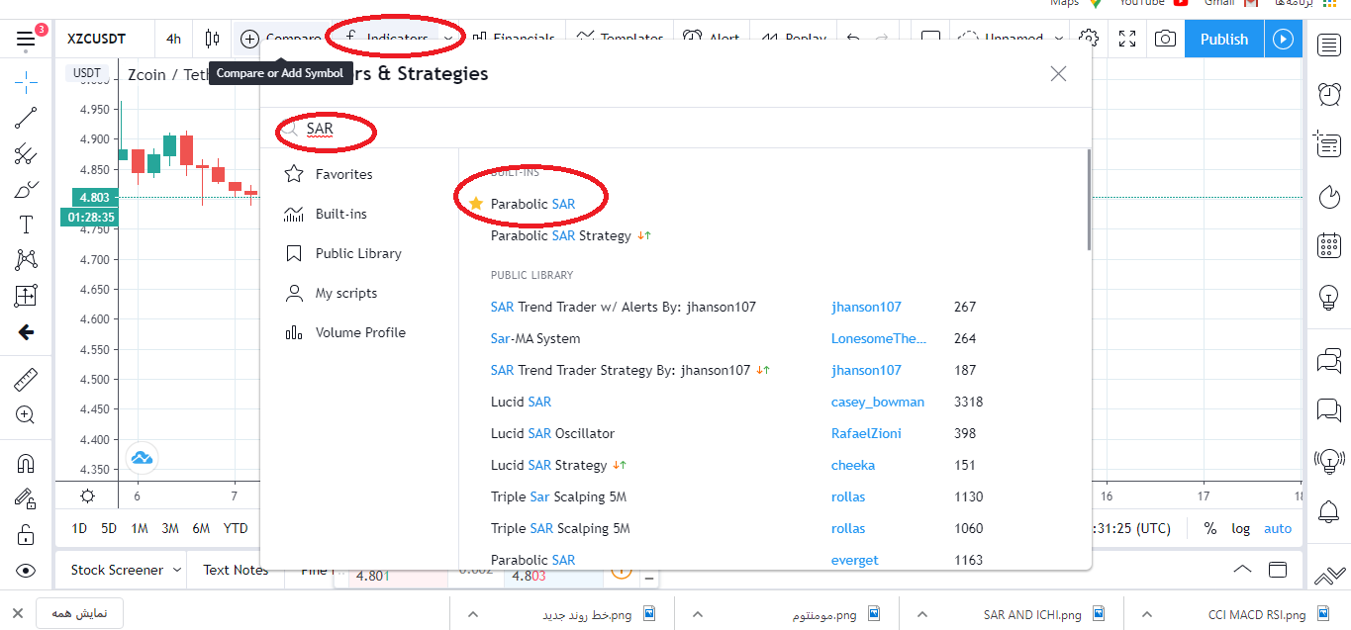This screenshot has height=630, width=1351.
Task: Click the Publish button
Action: pyautogui.click(x=1224, y=40)
